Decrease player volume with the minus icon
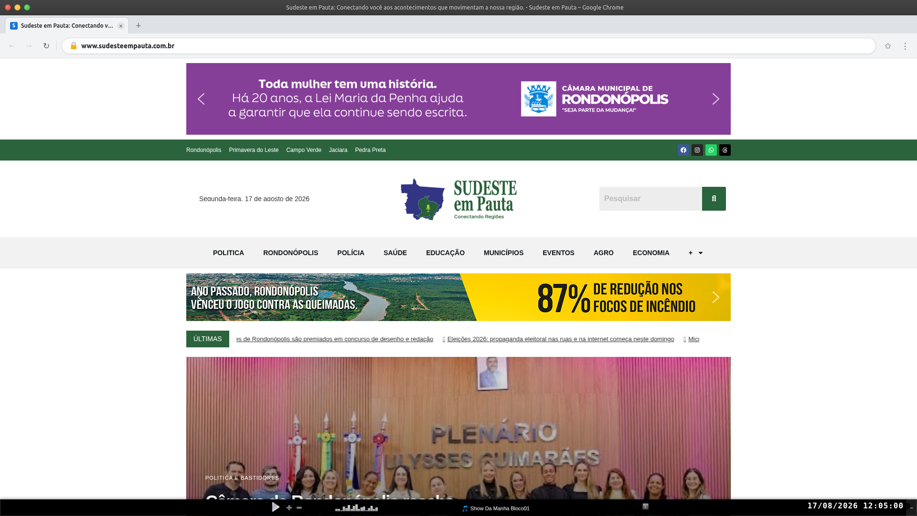The image size is (917, 516). tap(299, 507)
